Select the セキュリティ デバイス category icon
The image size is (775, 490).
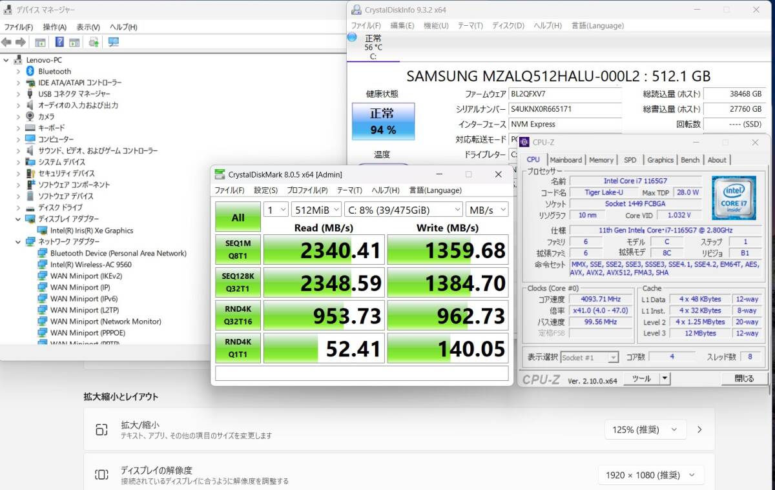point(30,173)
